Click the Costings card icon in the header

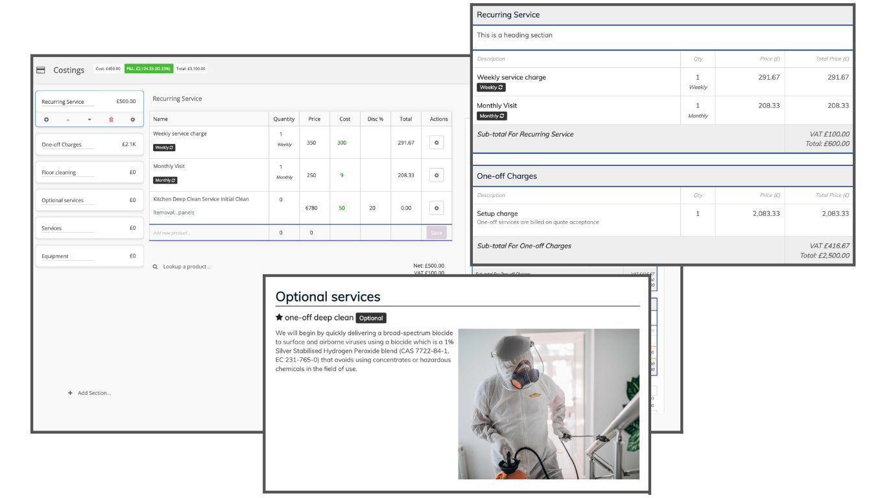click(41, 70)
